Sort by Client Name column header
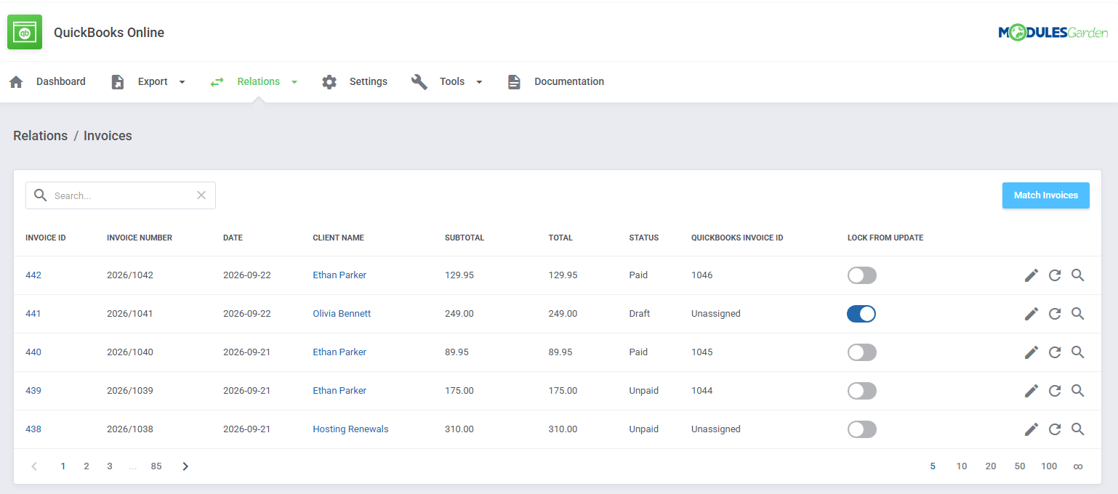The height and width of the screenshot is (494, 1118). pyautogui.click(x=339, y=238)
